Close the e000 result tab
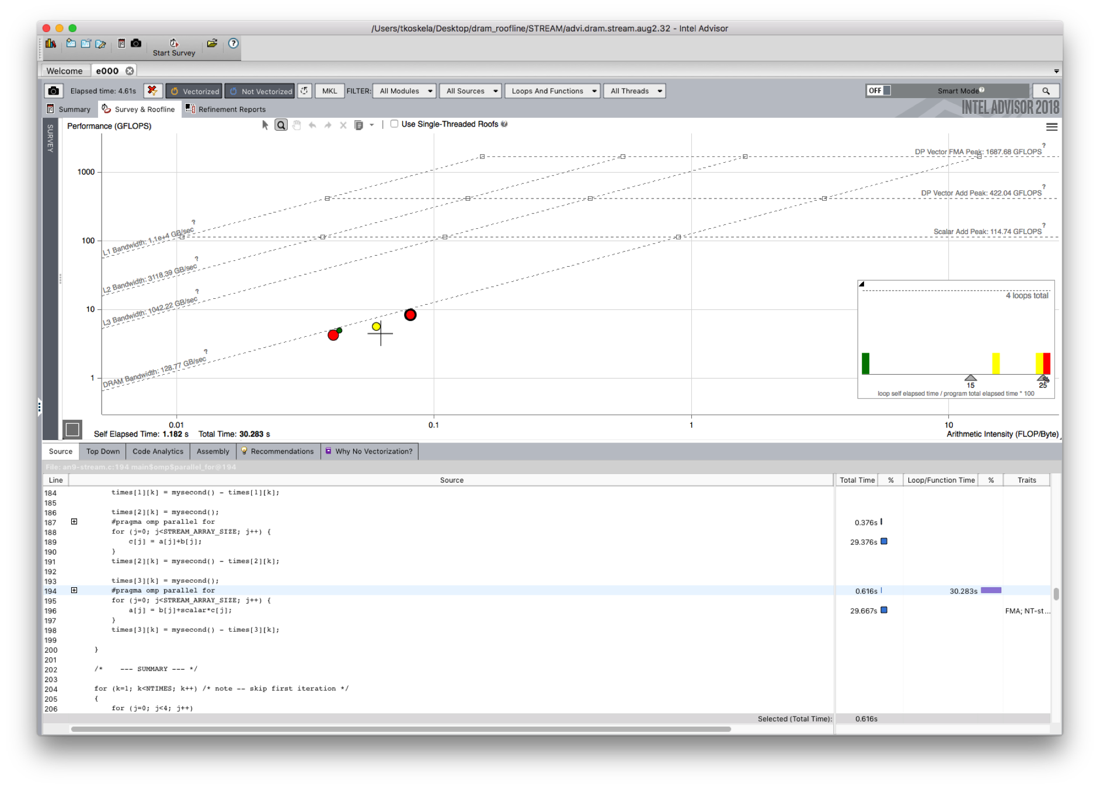Viewport: 1100px width, 788px height. click(x=130, y=71)
